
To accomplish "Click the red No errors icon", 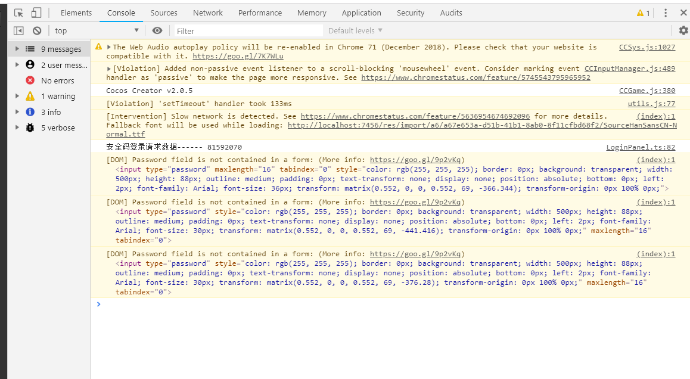I will pyautogui.click(x=30, y=80).
